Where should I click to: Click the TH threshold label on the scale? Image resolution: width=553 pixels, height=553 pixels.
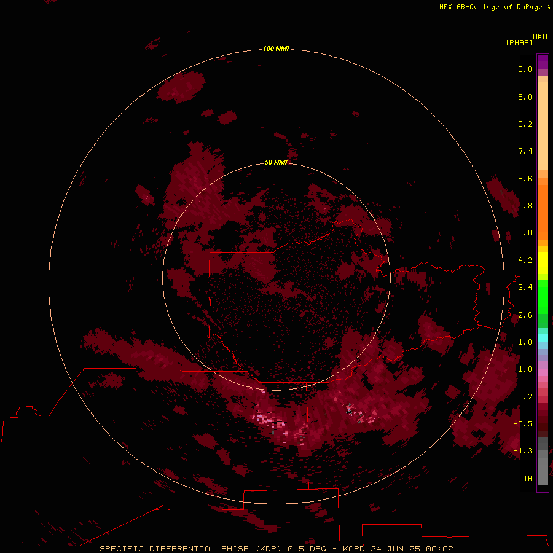528,478
